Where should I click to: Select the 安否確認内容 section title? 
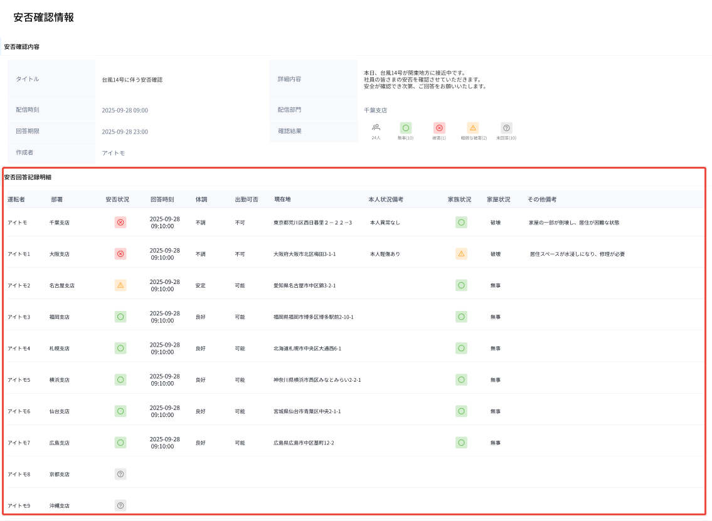pyautogui.click(x=22, y=46)
